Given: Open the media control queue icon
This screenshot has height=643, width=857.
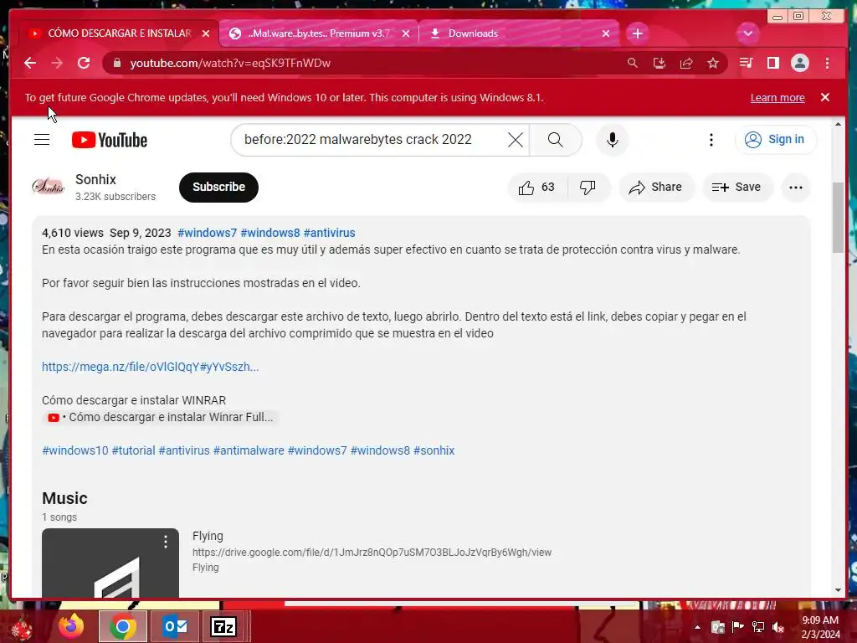Looking at the screenshot, I should pyautogui.click(x=746, y=63).
